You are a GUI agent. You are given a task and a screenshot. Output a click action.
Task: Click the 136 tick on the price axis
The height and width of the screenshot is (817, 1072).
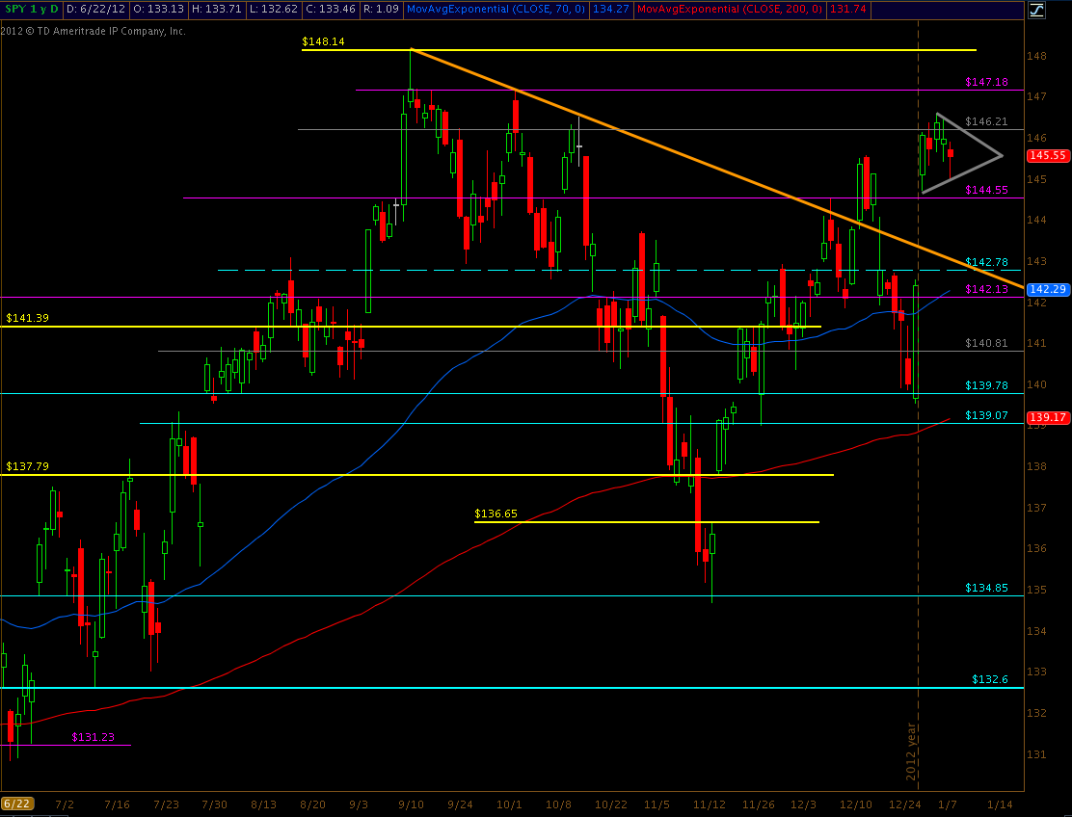(x=1036, y=548)
